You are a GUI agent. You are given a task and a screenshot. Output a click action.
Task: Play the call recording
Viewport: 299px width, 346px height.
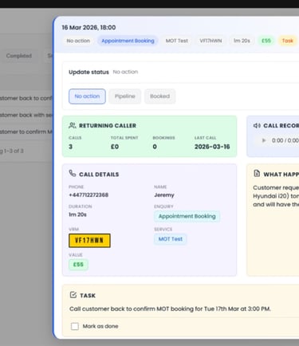click(x=264, y=140)
